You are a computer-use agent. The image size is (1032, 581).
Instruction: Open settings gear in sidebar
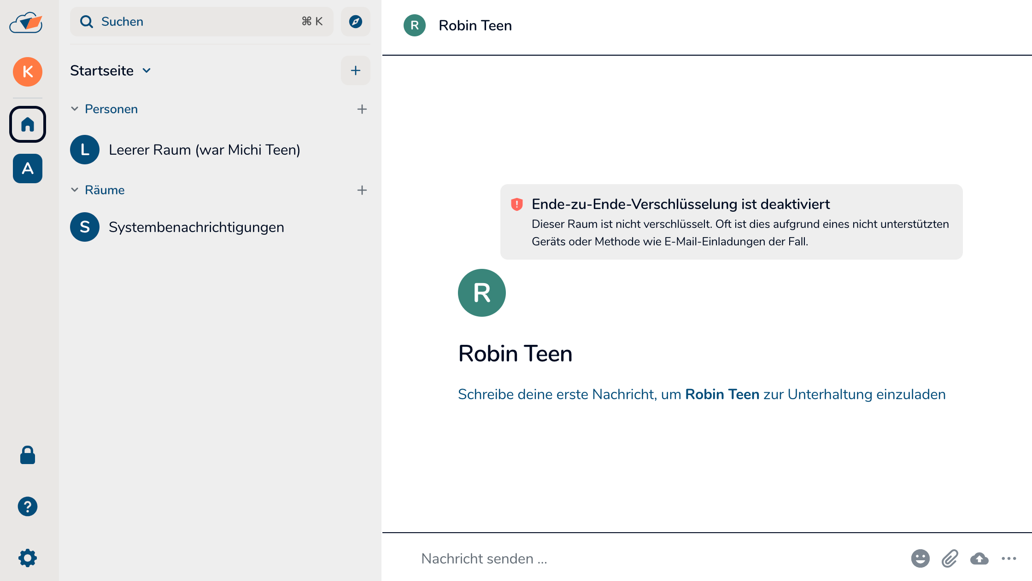coord(28,558)
